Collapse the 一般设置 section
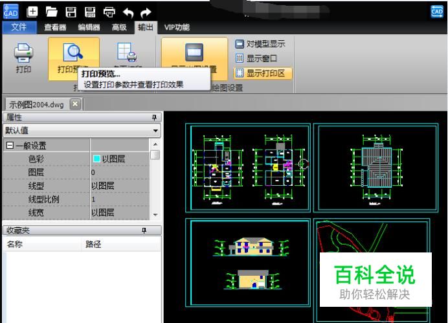The image size is (448, 323). pyautogui.click(x=10, y=146)
